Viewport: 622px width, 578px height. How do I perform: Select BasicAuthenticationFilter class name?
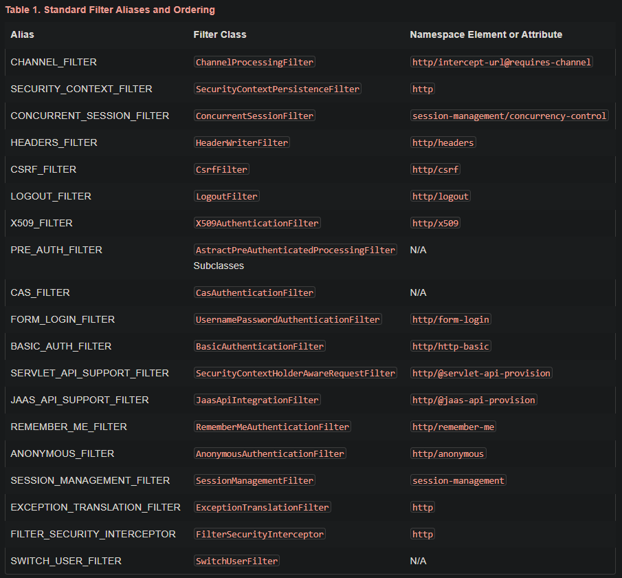(259, 346)
